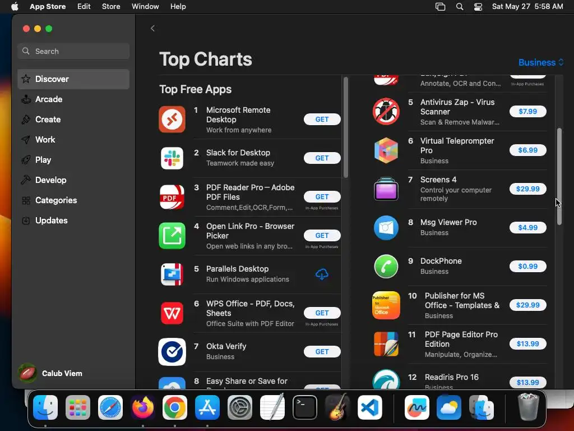Open Virtual Teleprompter Pro cube icon

click(x=386, y=150)
